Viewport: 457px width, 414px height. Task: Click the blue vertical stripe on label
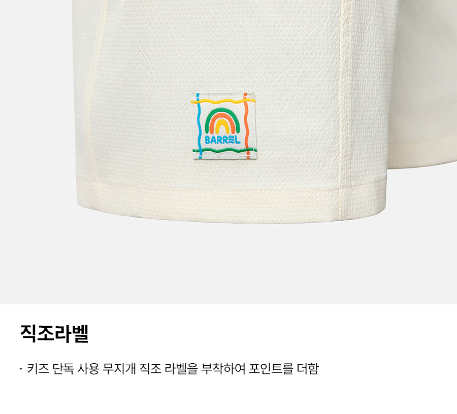point(199,126)
